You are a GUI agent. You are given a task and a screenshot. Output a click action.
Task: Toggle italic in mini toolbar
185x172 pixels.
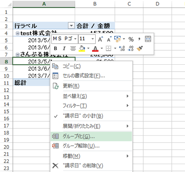tap(64, 49)
